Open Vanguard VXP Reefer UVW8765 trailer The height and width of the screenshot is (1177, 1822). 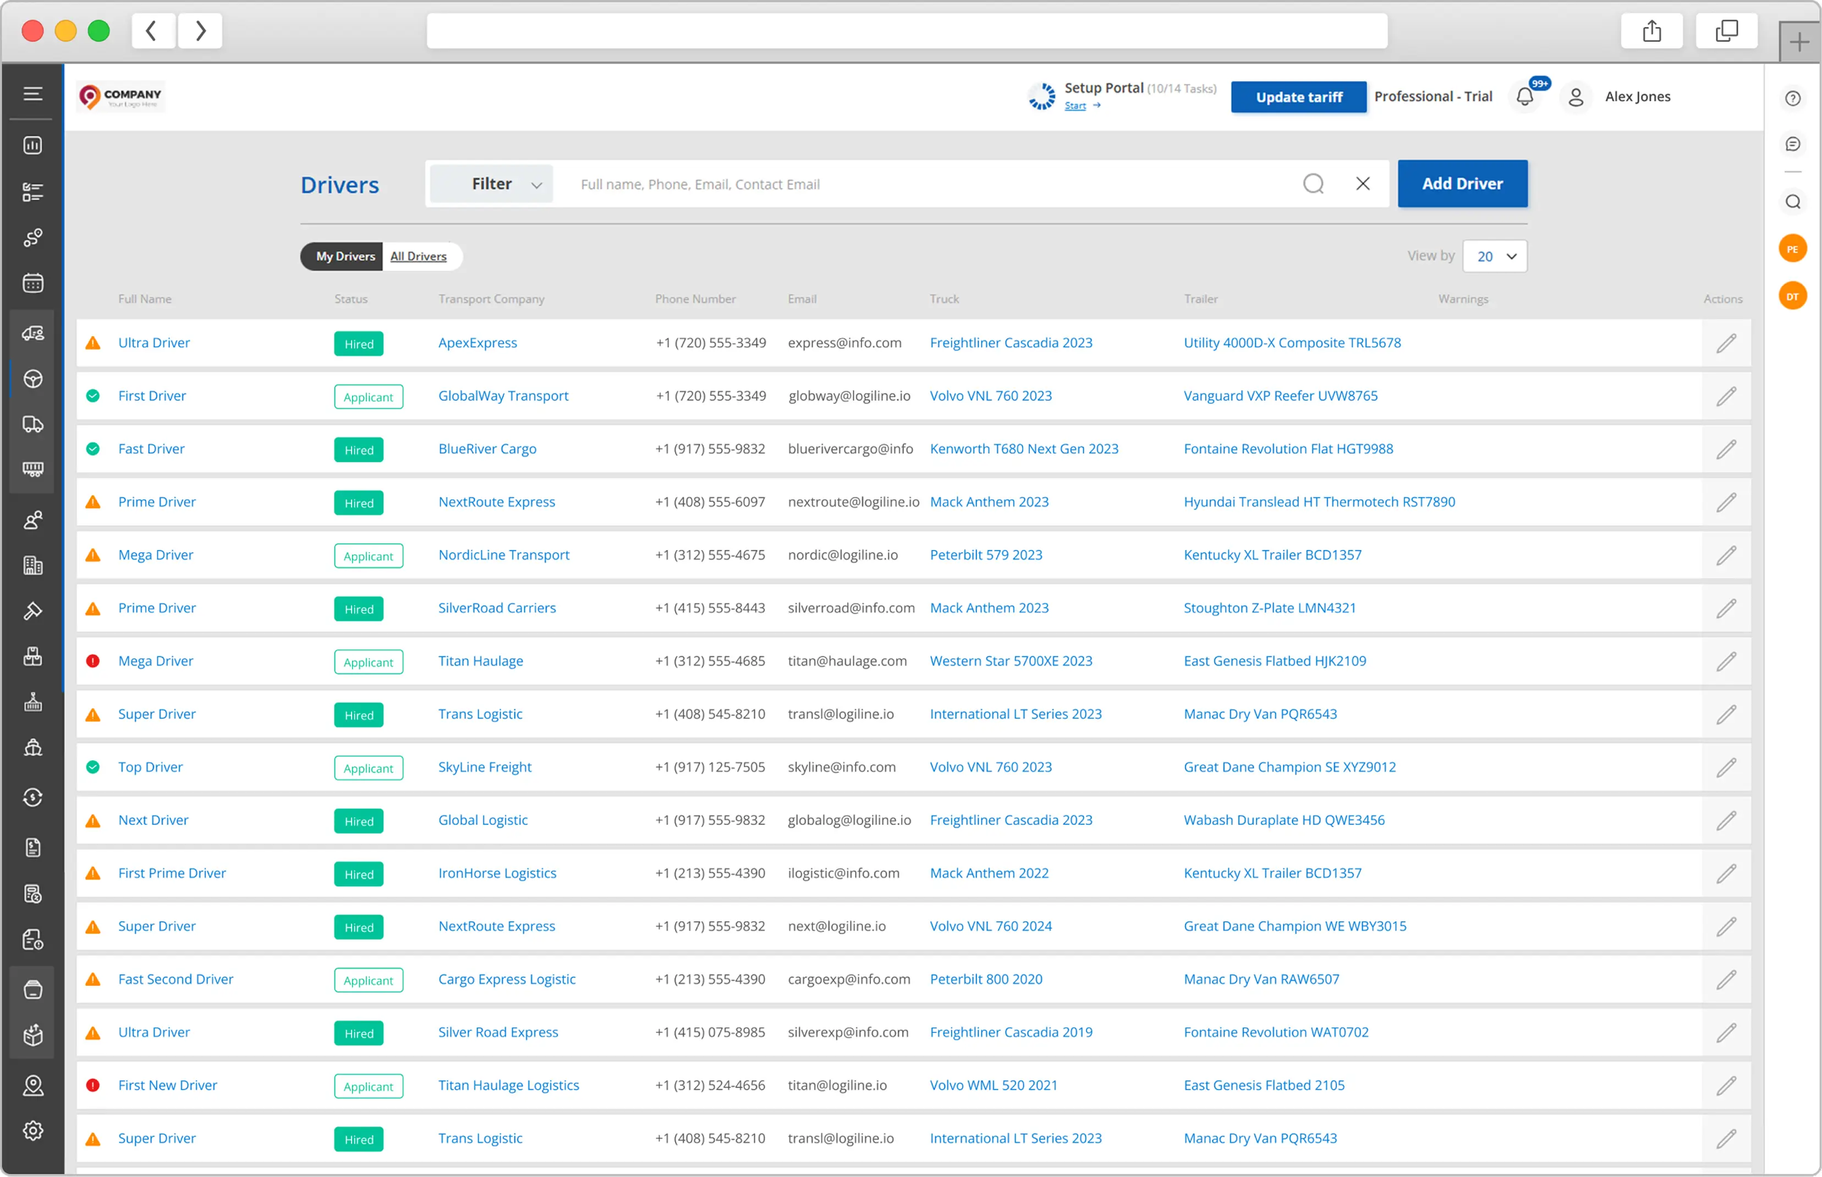click(1280, 395)
